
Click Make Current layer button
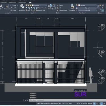(41, 8)
